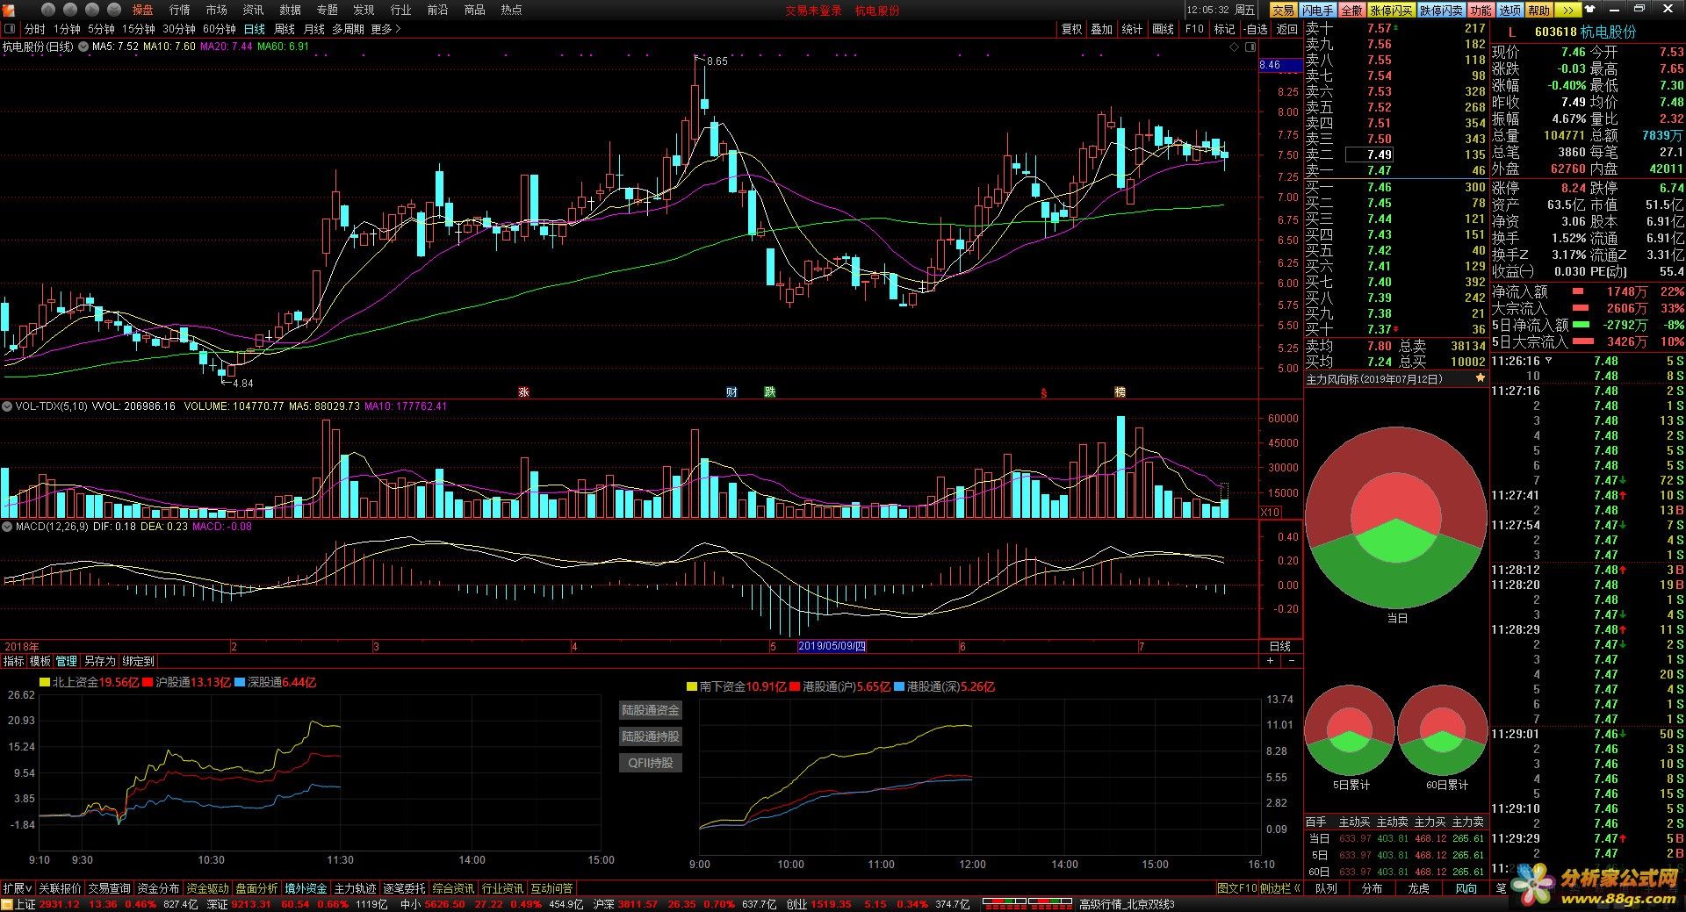Toggle the side panel icon at chart top right

[x=1250, y=47]
